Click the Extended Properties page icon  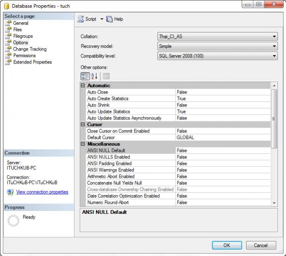click(x=8, y=62)
